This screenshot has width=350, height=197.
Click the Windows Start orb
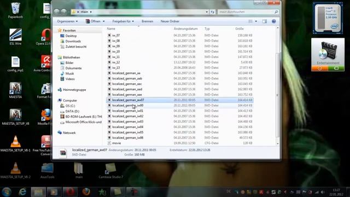(x=7, y=192)
